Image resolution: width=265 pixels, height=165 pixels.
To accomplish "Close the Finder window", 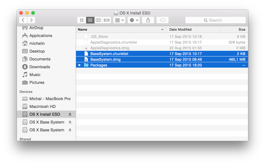I will (x=21, y=13).
